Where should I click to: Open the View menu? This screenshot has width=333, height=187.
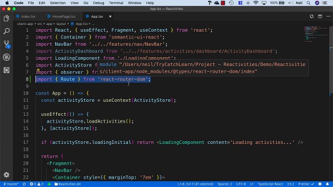pos(74,3)
